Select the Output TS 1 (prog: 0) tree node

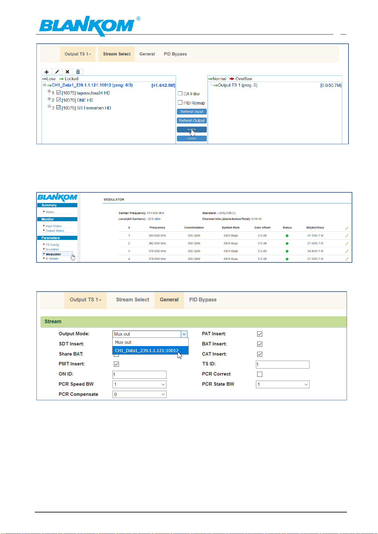tap(238, 85)
